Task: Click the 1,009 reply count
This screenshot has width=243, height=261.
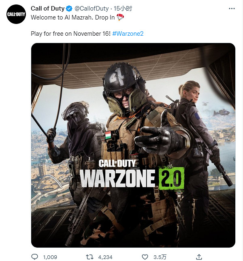Action: tap(50, 257)
